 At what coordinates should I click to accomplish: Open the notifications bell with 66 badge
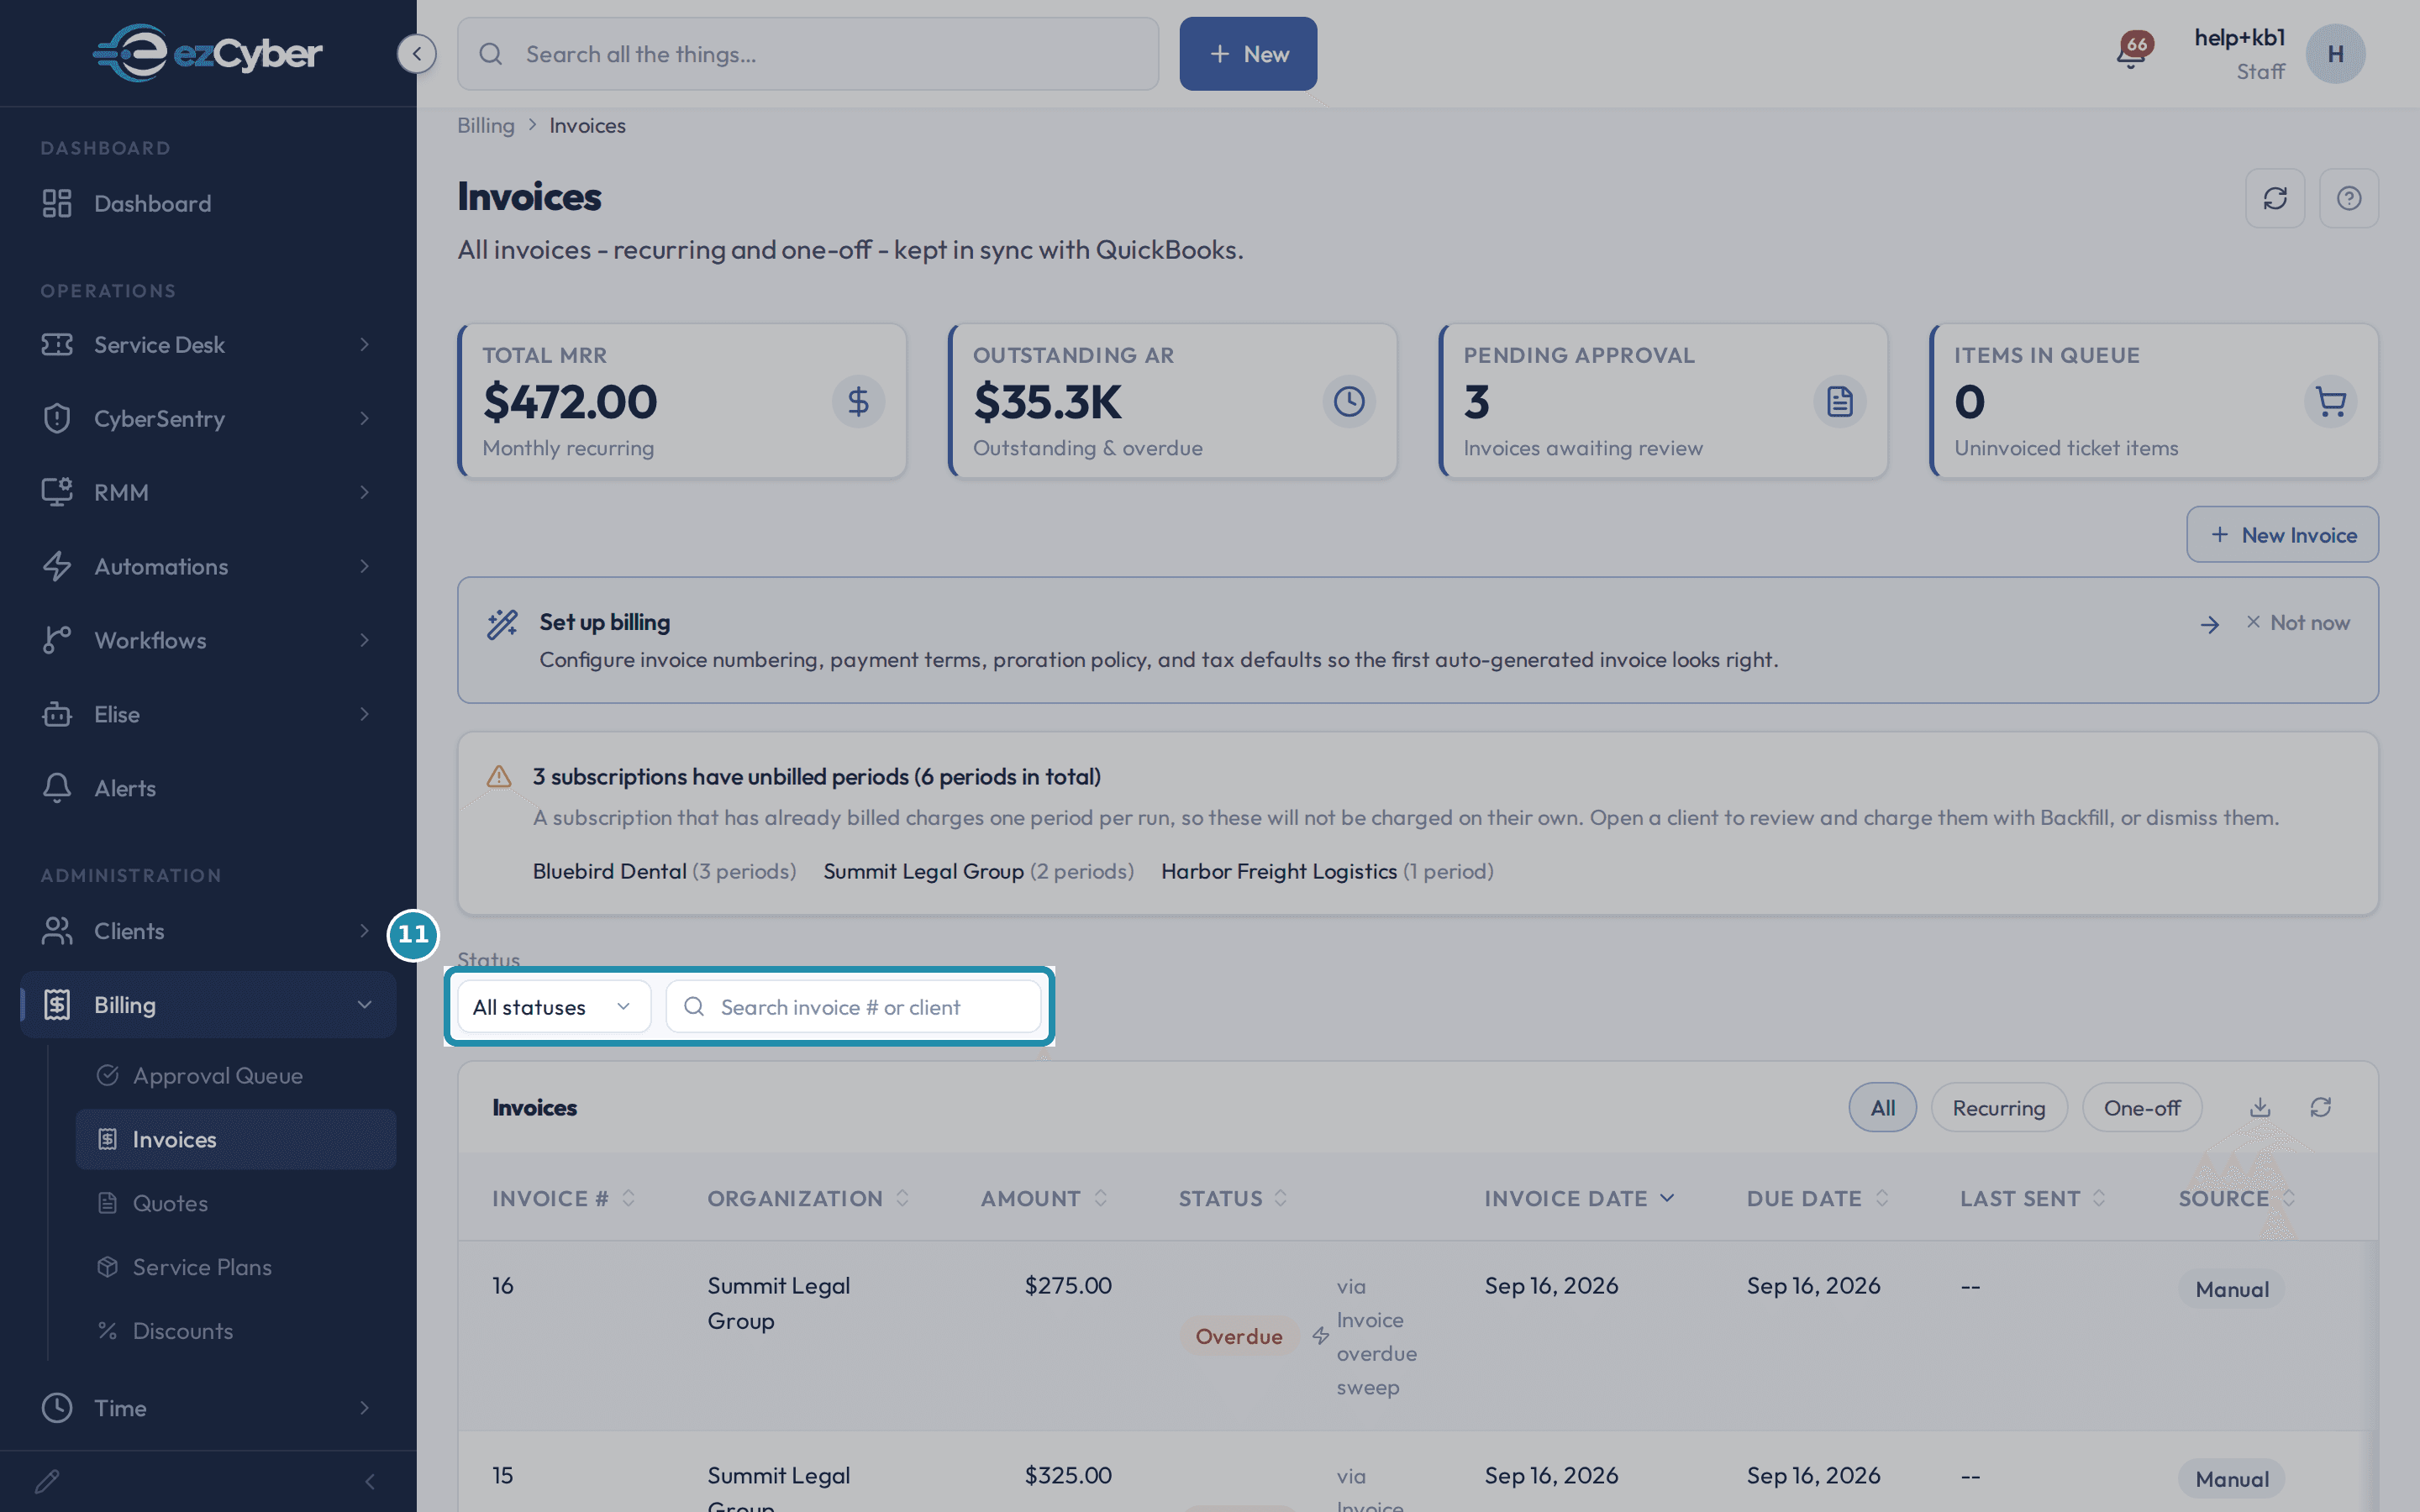click(2132, 53)
